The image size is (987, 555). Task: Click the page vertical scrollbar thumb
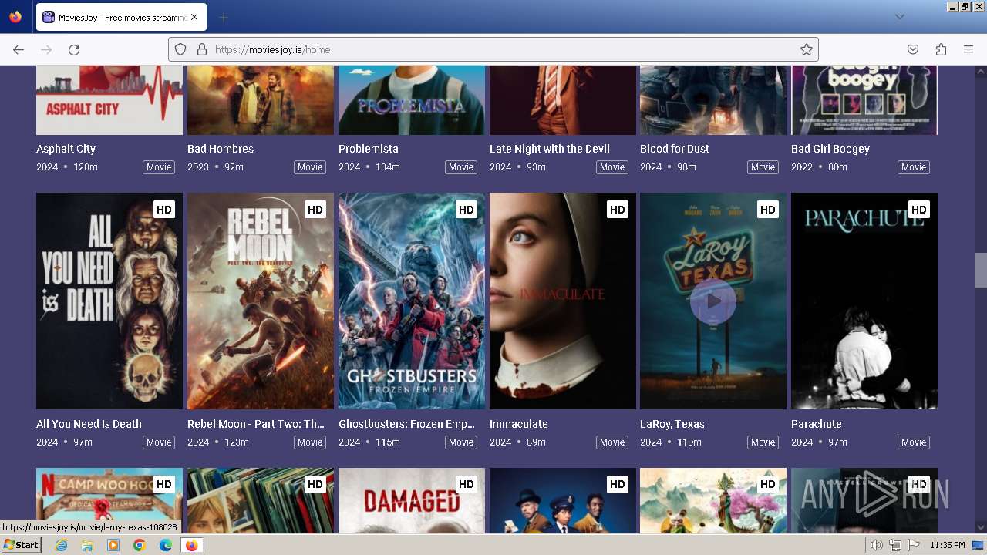(981, 271)
